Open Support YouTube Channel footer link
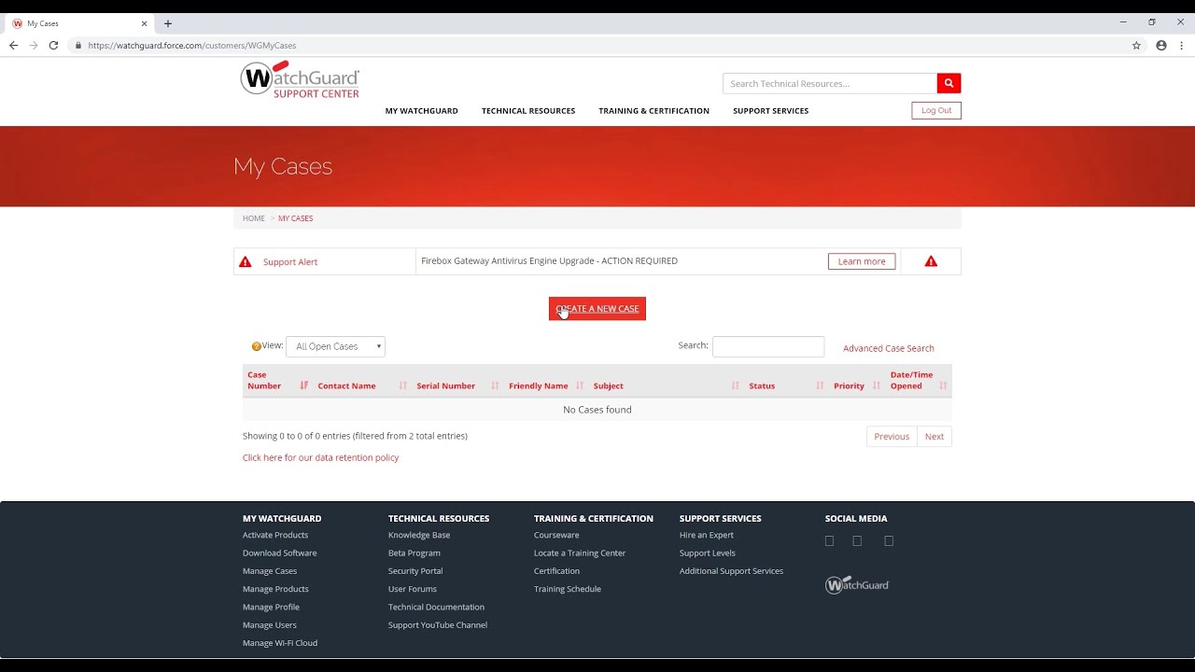1195x672 pixels. [438, 625]
